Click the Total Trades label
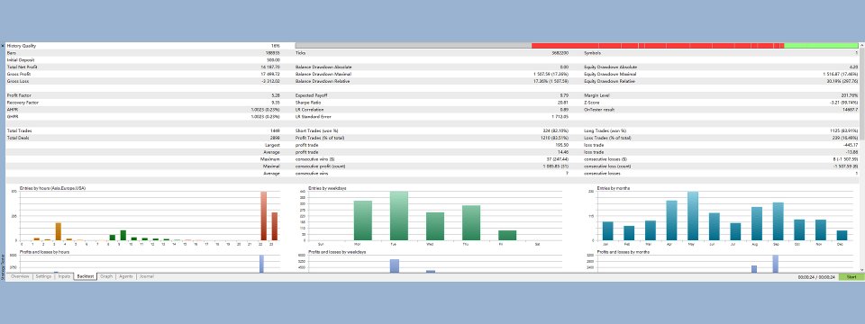 (x=18, y=130)
